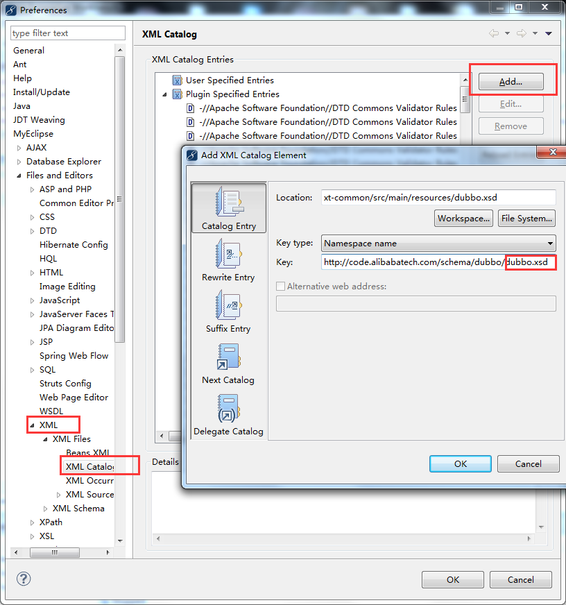Screen dimensions: 566x605
Task: Select the MyEclipse preference item
Action: click(x=33, y=134)
